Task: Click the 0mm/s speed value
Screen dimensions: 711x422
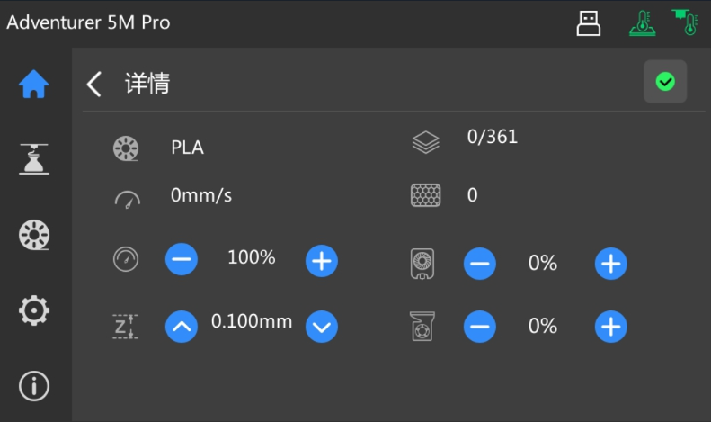Action: click(x=201, y=195)
